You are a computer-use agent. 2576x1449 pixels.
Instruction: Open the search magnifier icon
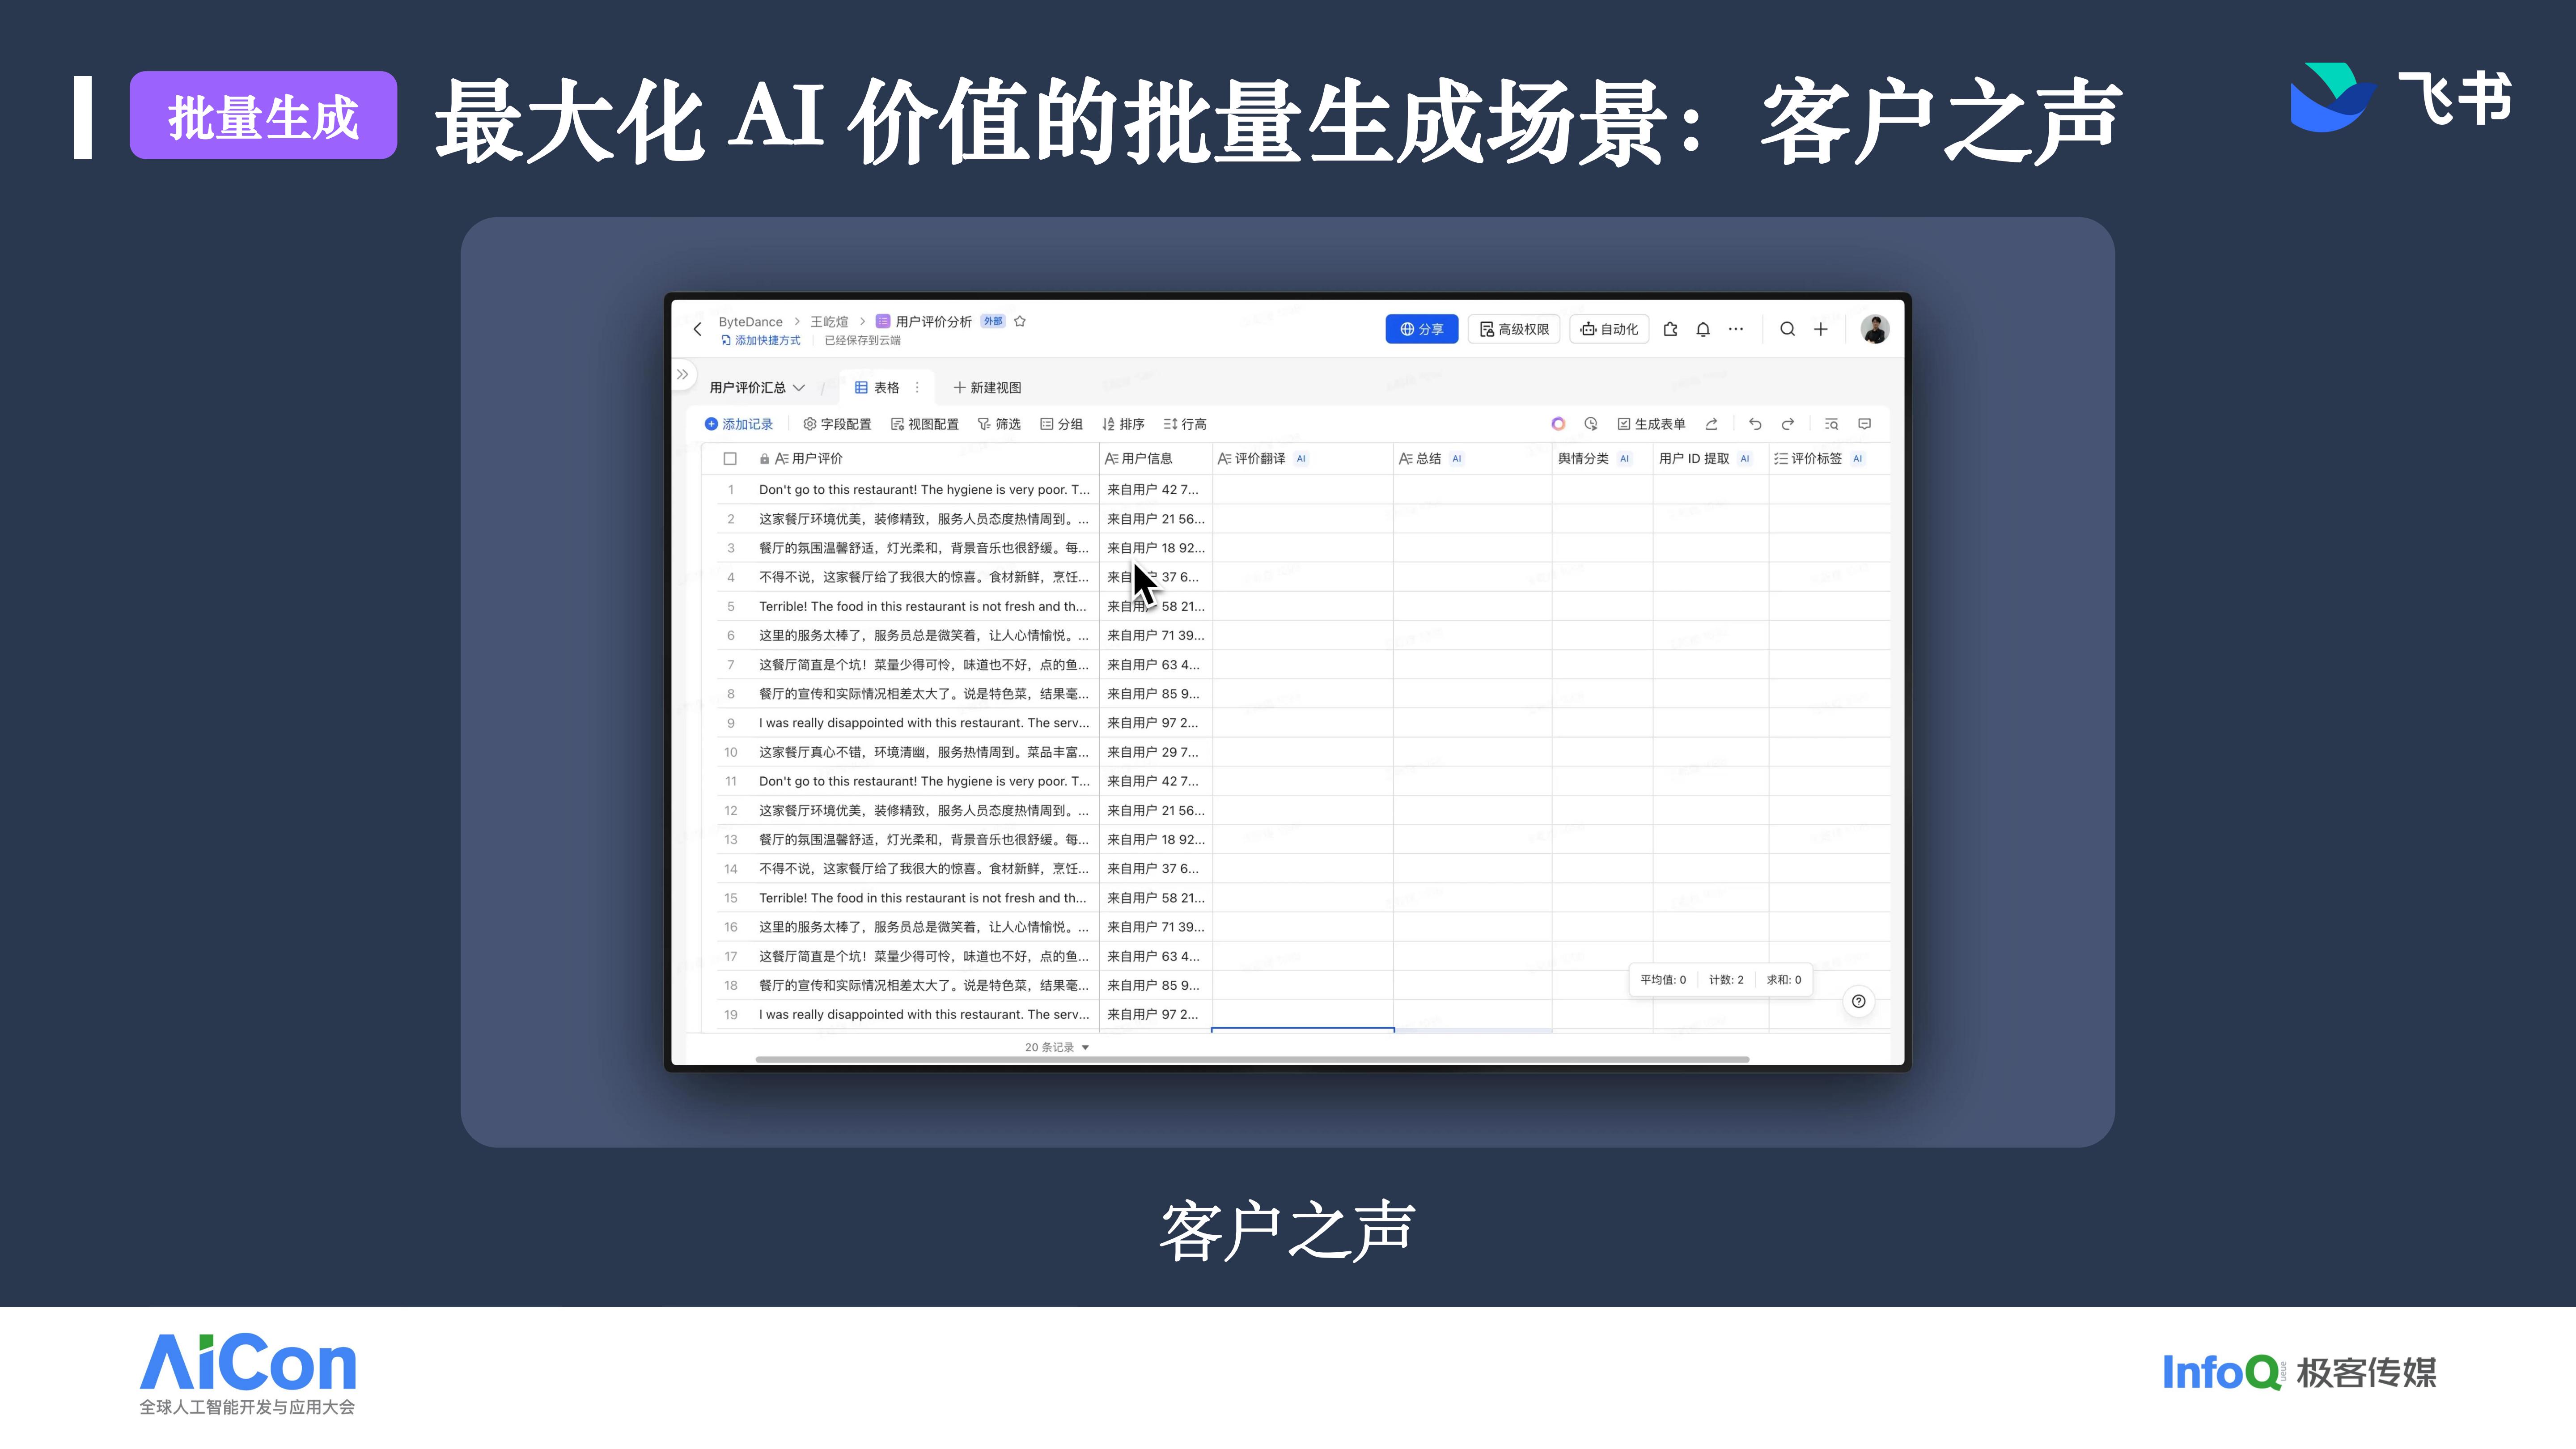click(x=1787, y=329)
